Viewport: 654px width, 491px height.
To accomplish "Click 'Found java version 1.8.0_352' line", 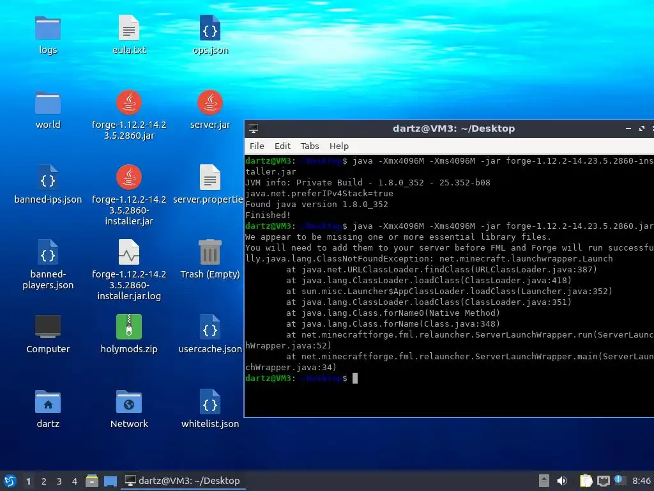I will pyautogui.click(x=317, y=205).
